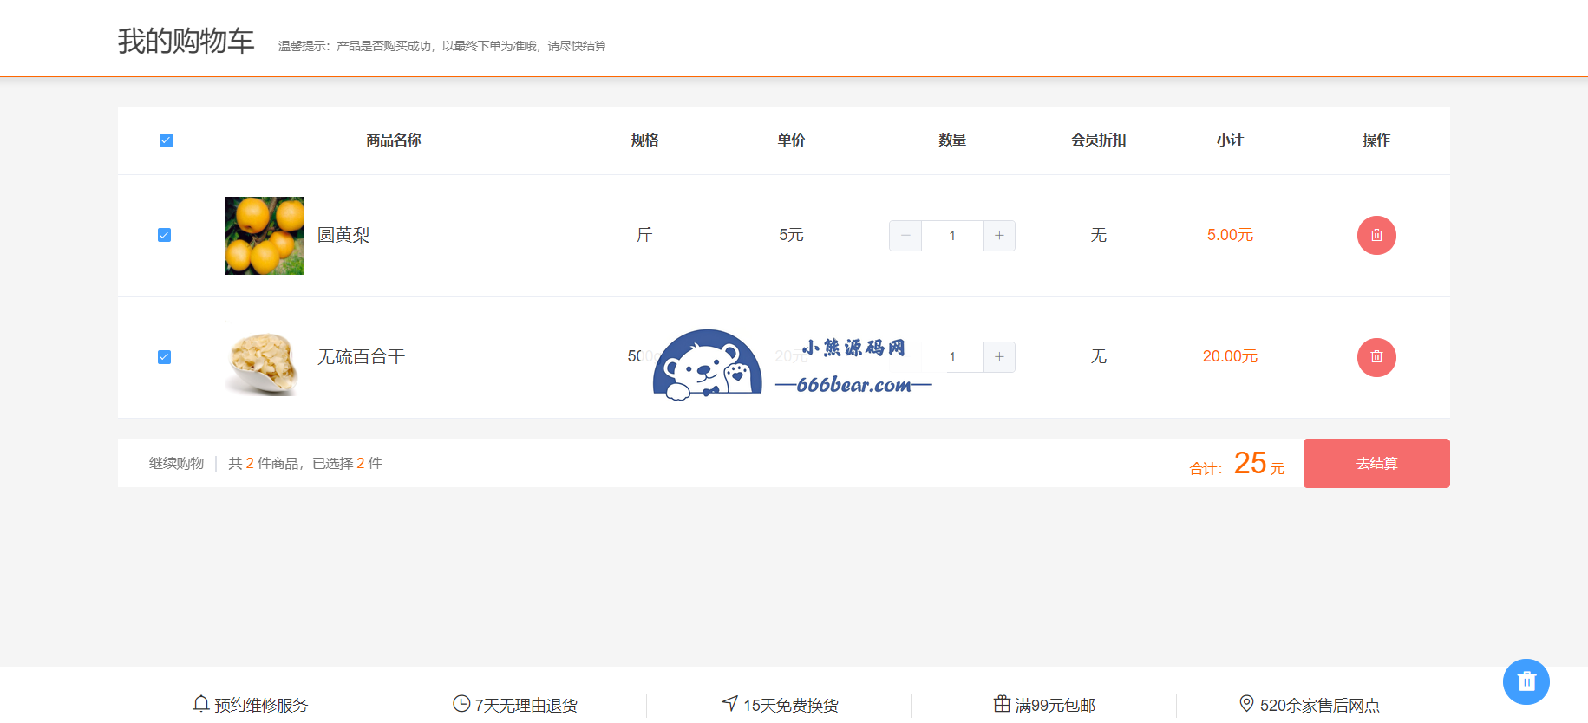Click the clock icon for 7天无理由退货
This screenshot has height=723, width=1588.
tap(461, 704)
